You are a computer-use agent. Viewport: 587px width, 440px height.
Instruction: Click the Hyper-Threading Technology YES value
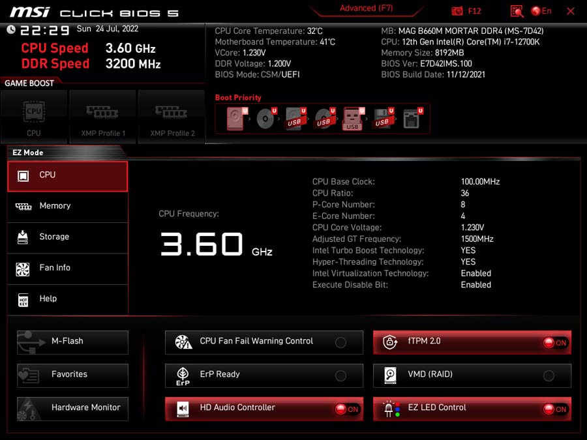468,262
